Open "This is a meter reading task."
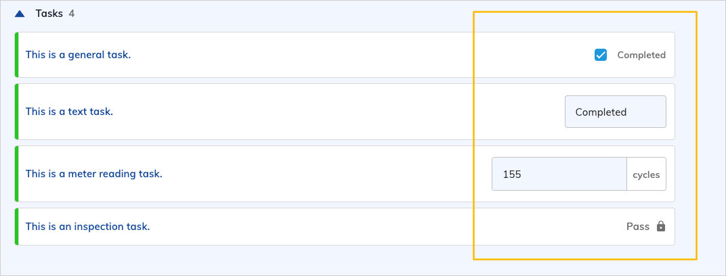Screen dimensions: 726x276 click(x=93, y=174)
